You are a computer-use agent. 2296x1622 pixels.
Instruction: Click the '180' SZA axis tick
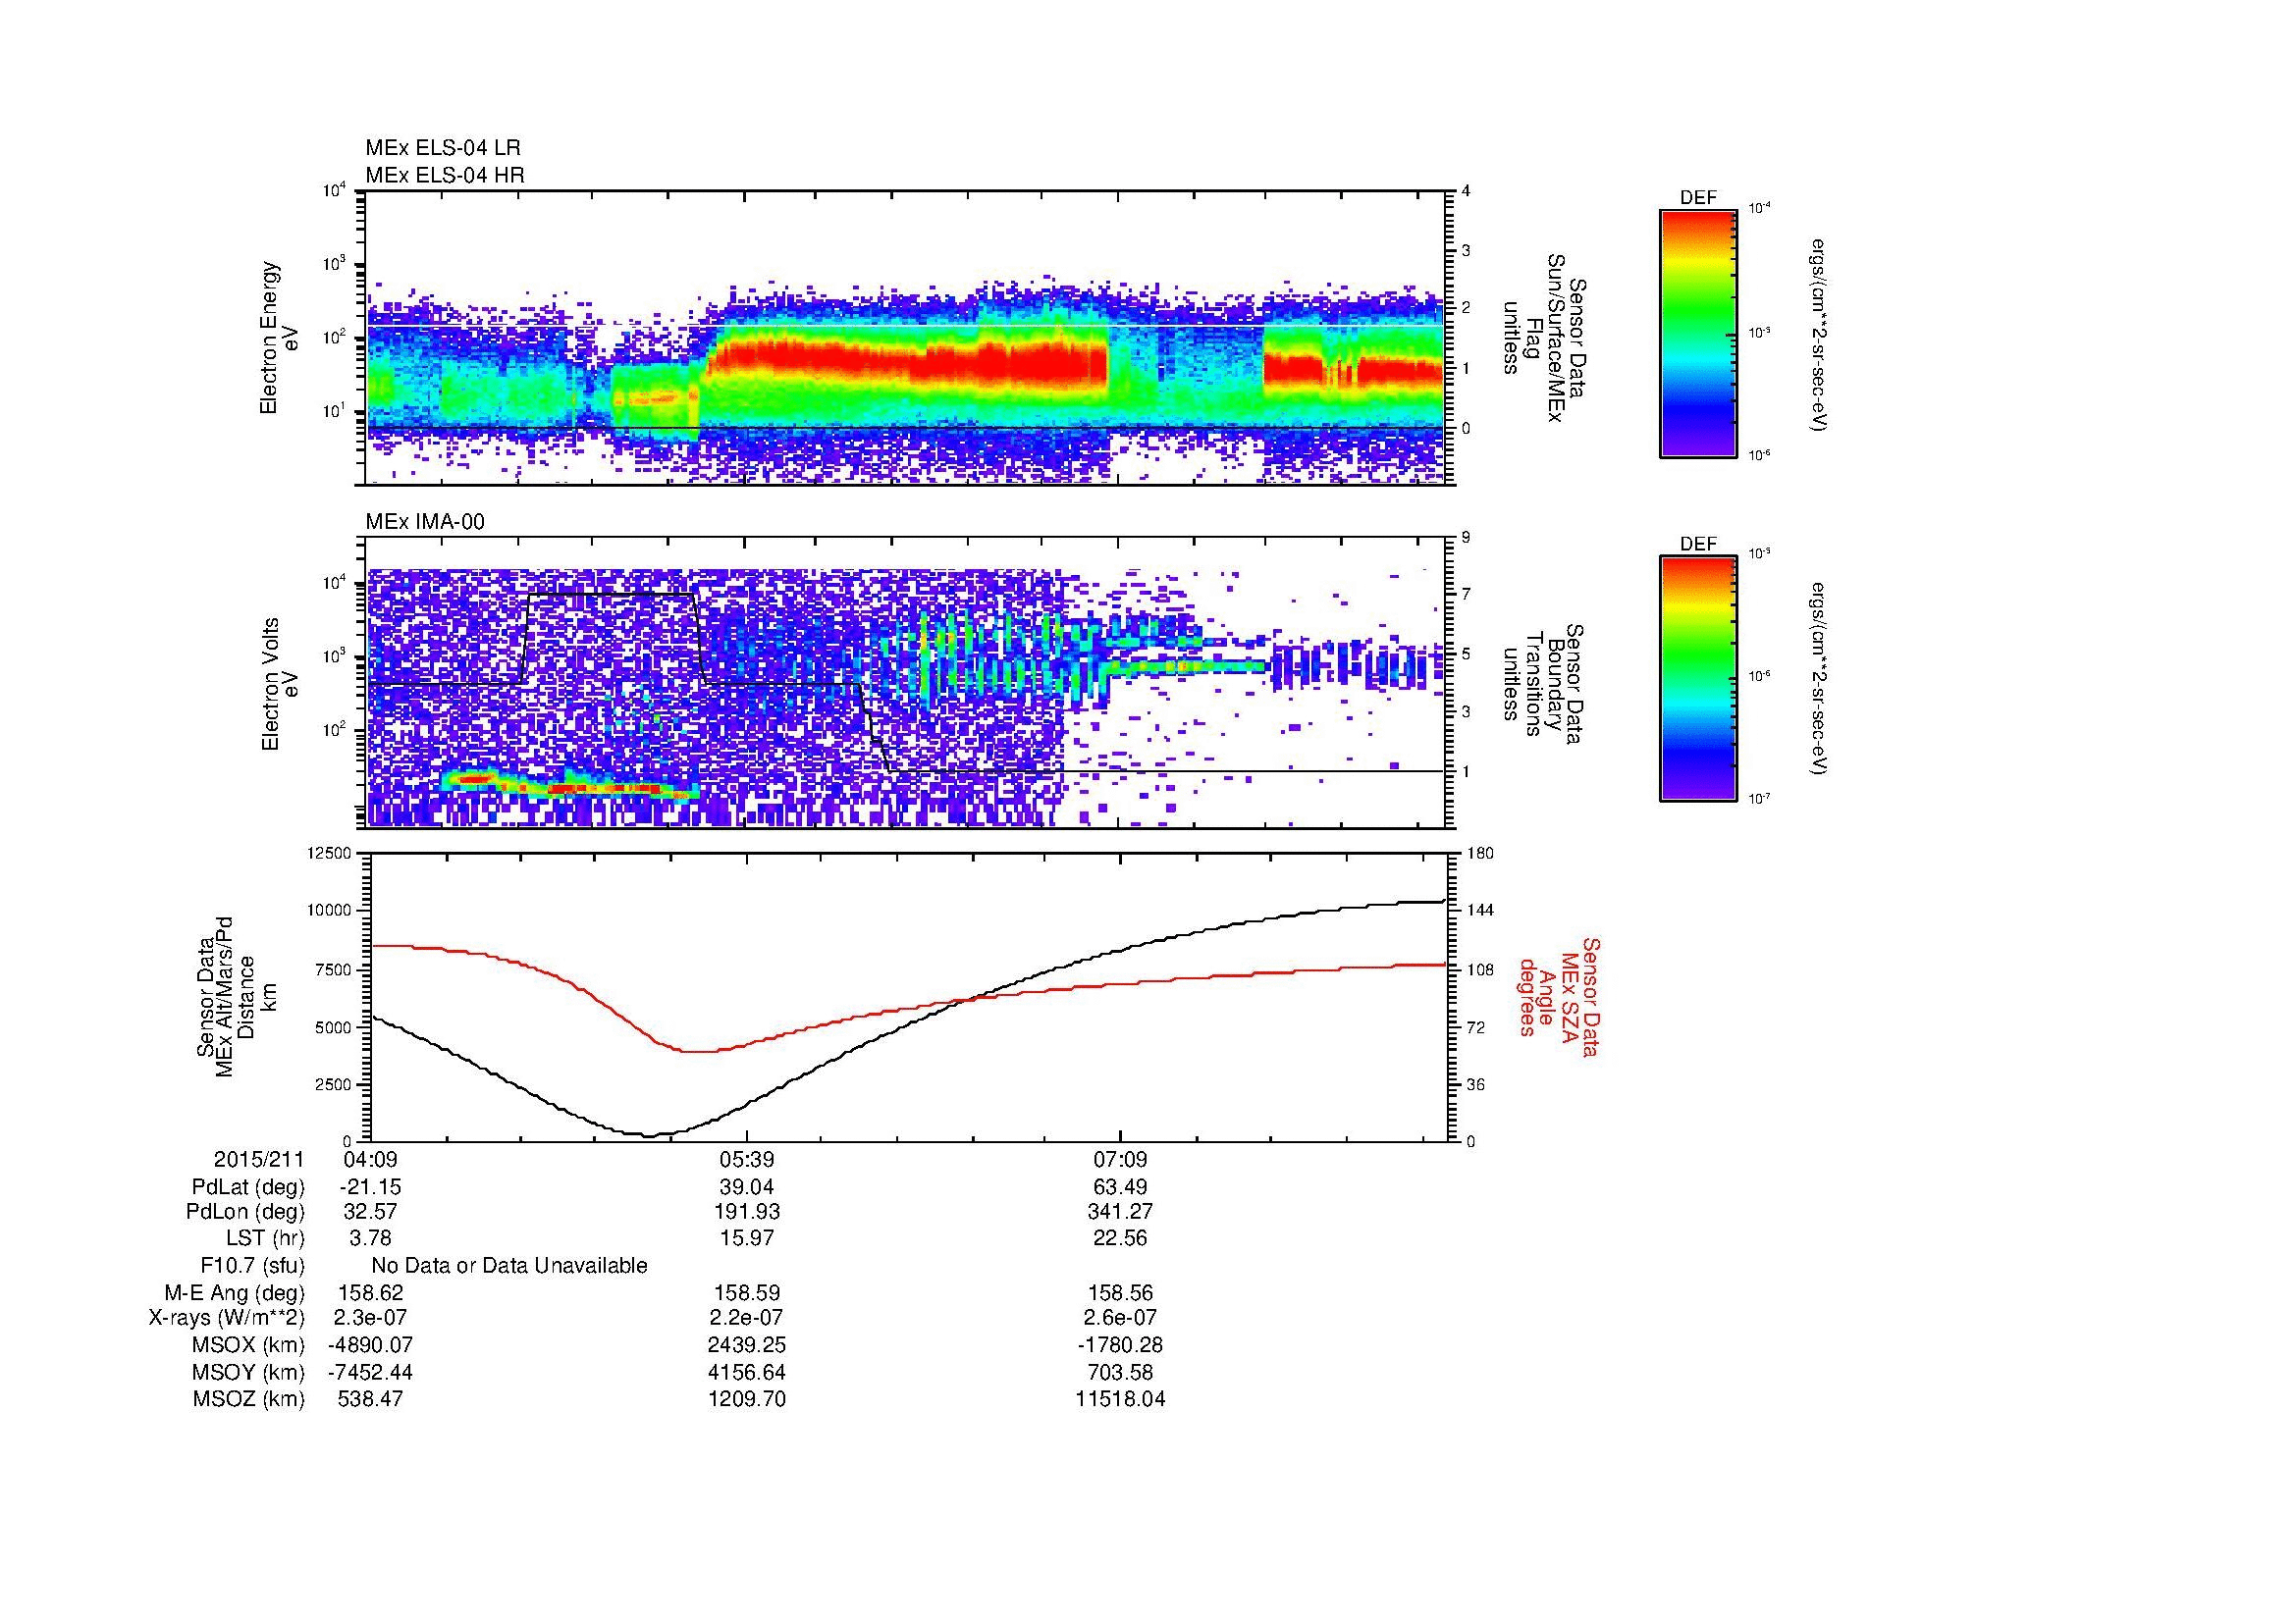pyautogui.click(x=1479, y=854)
